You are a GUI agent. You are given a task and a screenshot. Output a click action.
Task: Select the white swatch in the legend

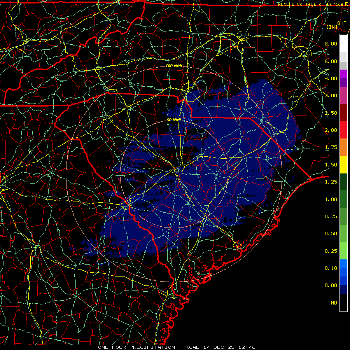click(343, 43)
